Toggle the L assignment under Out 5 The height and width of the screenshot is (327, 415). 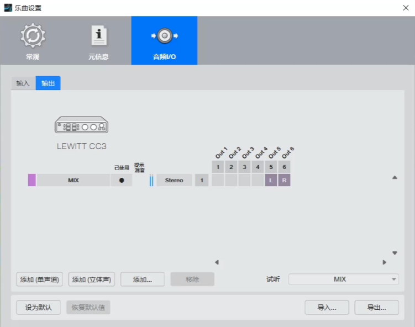click(x=271, y=180)
